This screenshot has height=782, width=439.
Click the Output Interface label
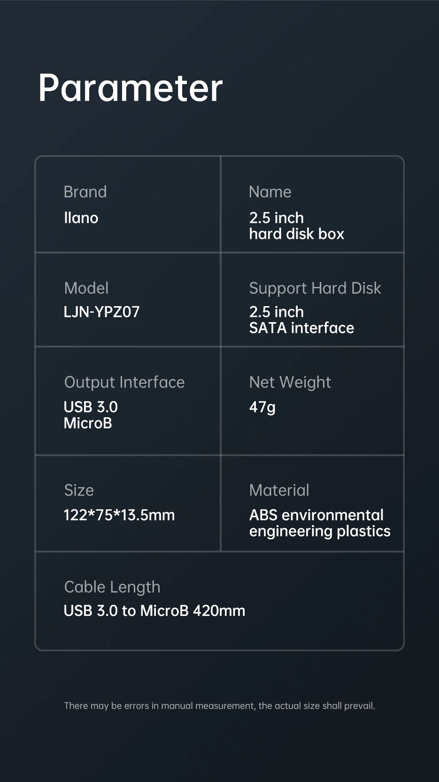click(x=124, y=382)
